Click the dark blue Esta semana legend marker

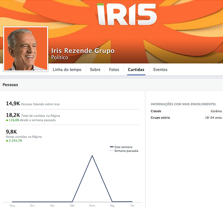click(111, 147)
